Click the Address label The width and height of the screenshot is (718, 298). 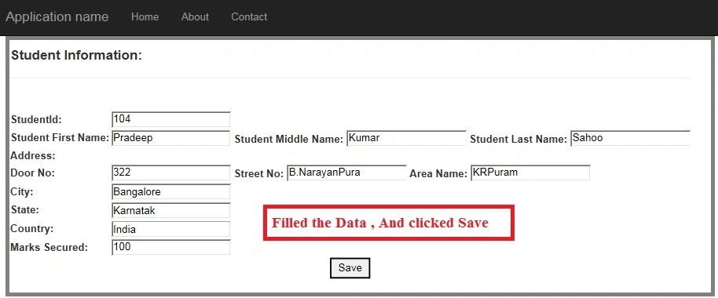coord(33,156)
